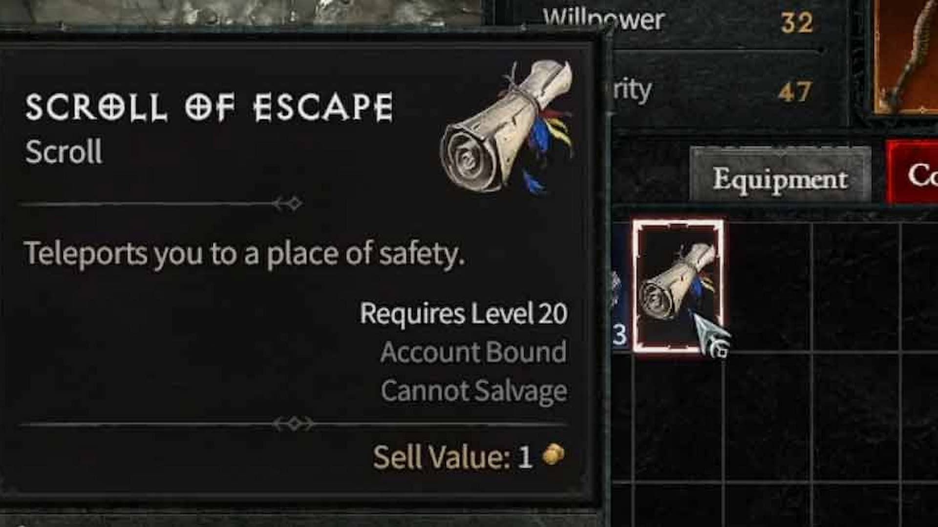
Task: Click the Sell Value: 1 text
Action: (452, 457)
